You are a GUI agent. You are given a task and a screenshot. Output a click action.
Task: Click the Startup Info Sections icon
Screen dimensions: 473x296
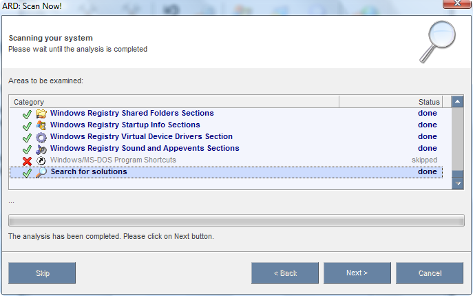coord(41,125)
